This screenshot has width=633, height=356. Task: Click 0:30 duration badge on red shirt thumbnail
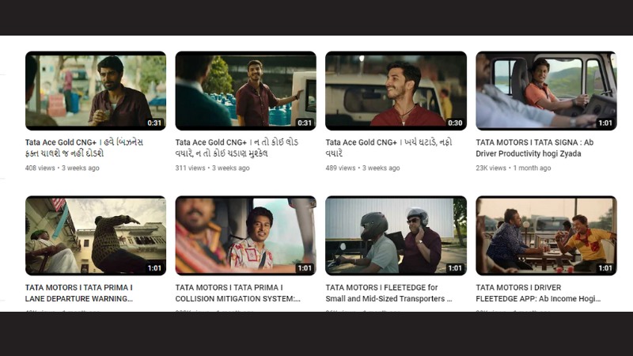[455, 123]
